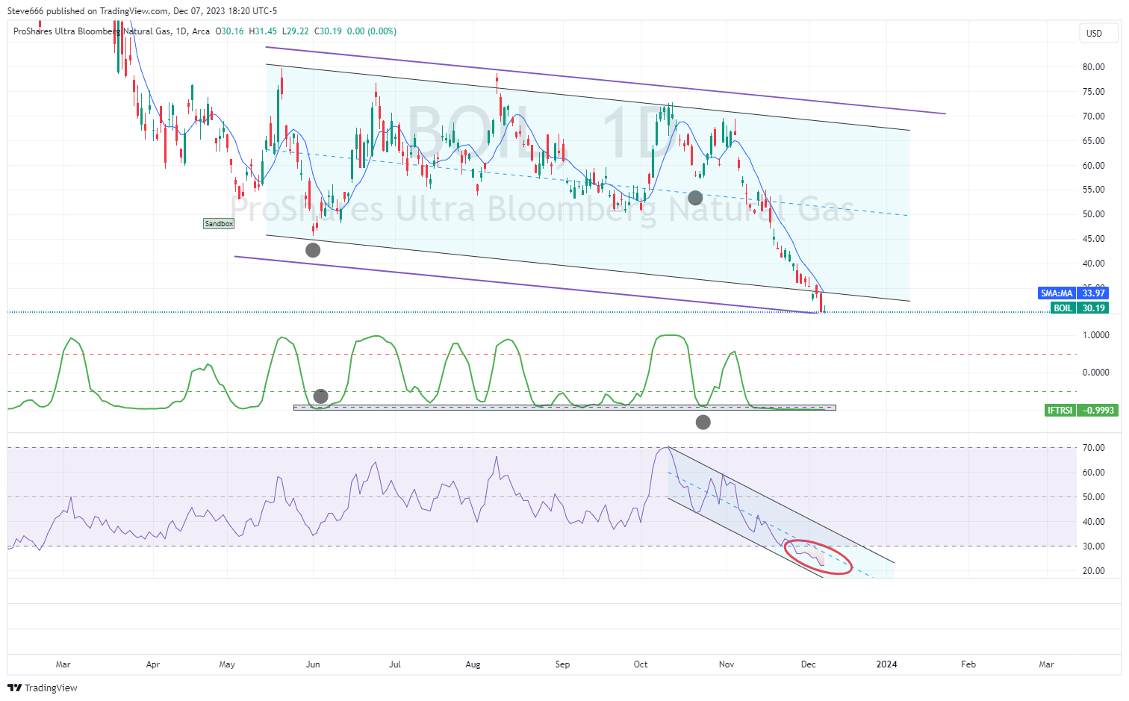This screenshot has height=701, width=1129.
Task: Click the 1.0000 IFTRSI scale label
Action: [1096, 335]
